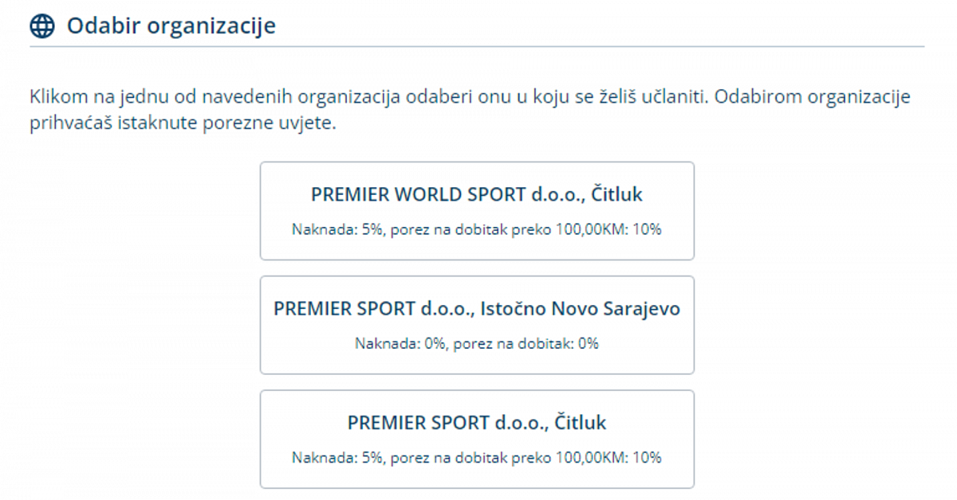Image resolution: width=957 pixels, height=500 pixels.
Task: Choose PREMIER SPORT d.o.o., Istočno Novo Sarajevo
Action: click(477, 324)
